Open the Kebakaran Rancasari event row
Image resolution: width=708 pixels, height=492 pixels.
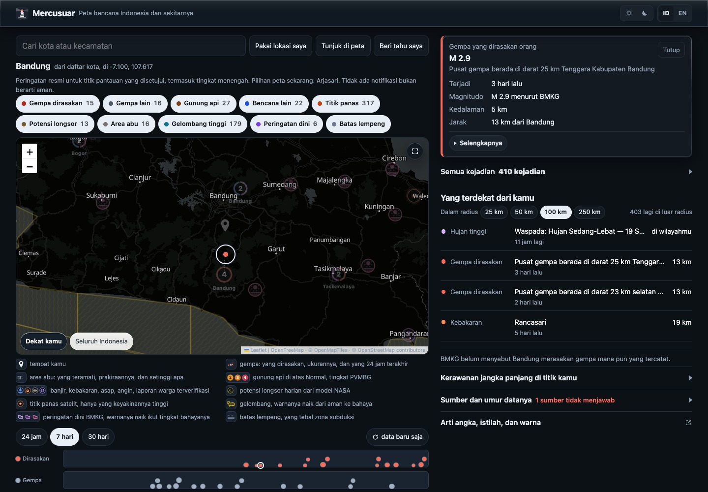pyautogui.click(x=566, y=327)
